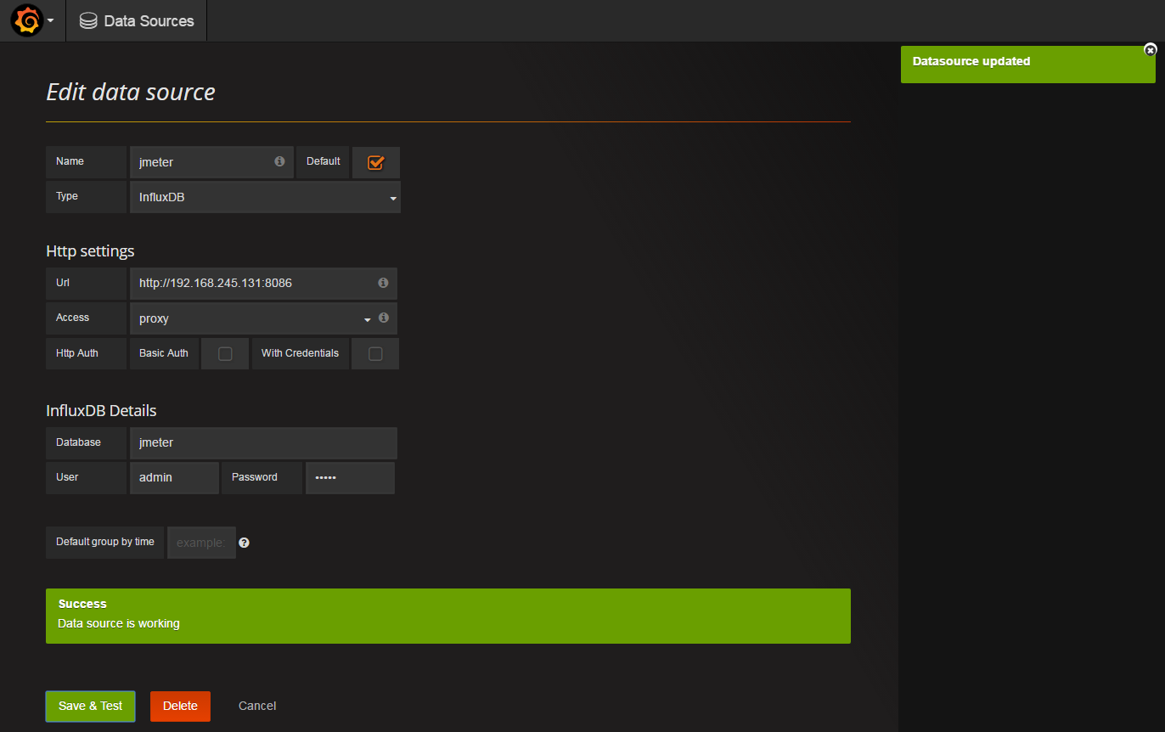This screenshot has height=732, width=1165.
Task: Click the red Delete button
Action: (x=180, y=706)
